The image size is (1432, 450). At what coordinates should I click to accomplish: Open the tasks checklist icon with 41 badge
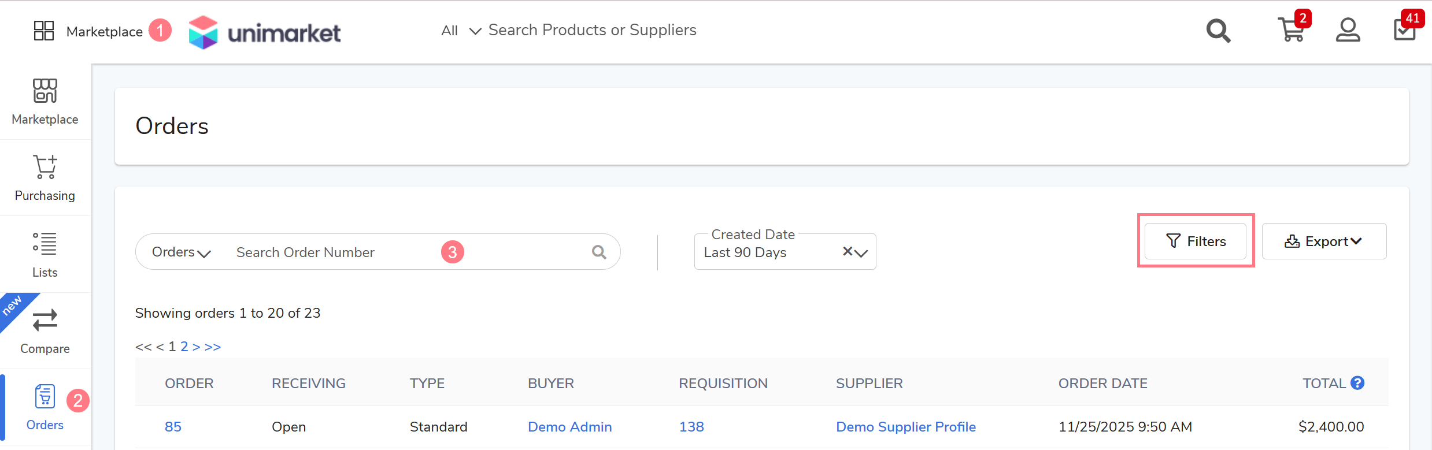pyautogui.click(x=1404, y=30)
